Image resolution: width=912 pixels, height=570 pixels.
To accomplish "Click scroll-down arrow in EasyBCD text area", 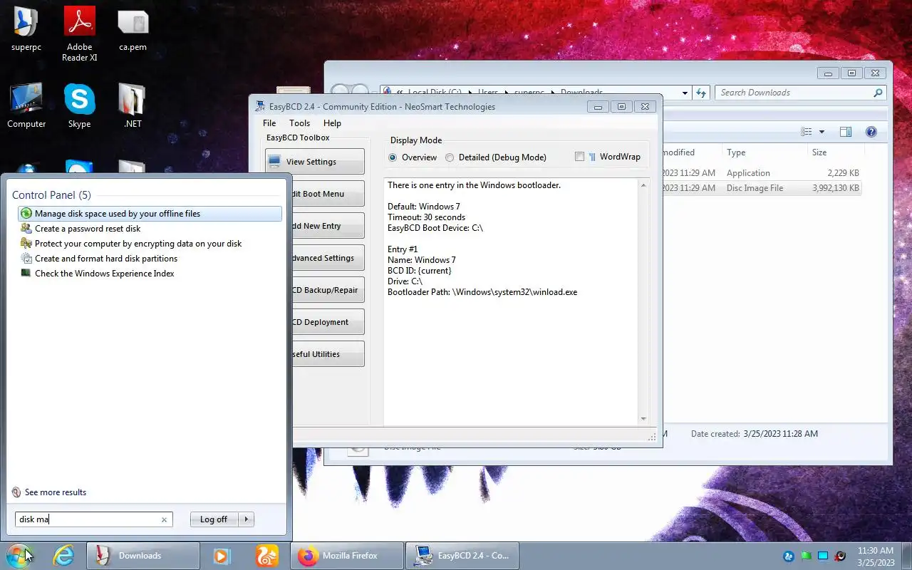I will pos(643,419).
